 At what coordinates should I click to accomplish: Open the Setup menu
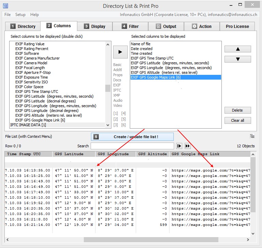pos(20,15)
